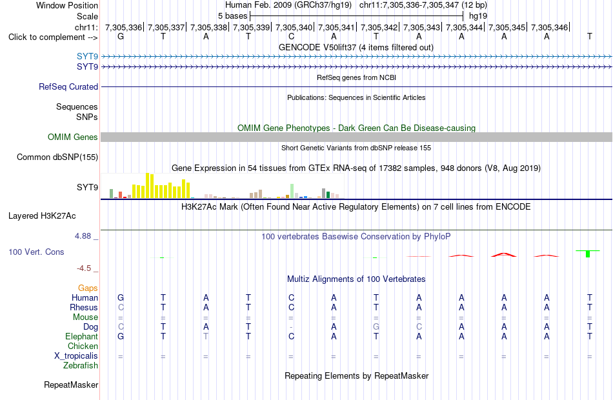Click the light green bar in GTEx chart
This screenshot has height=400, width=613.
pos(292,191)
